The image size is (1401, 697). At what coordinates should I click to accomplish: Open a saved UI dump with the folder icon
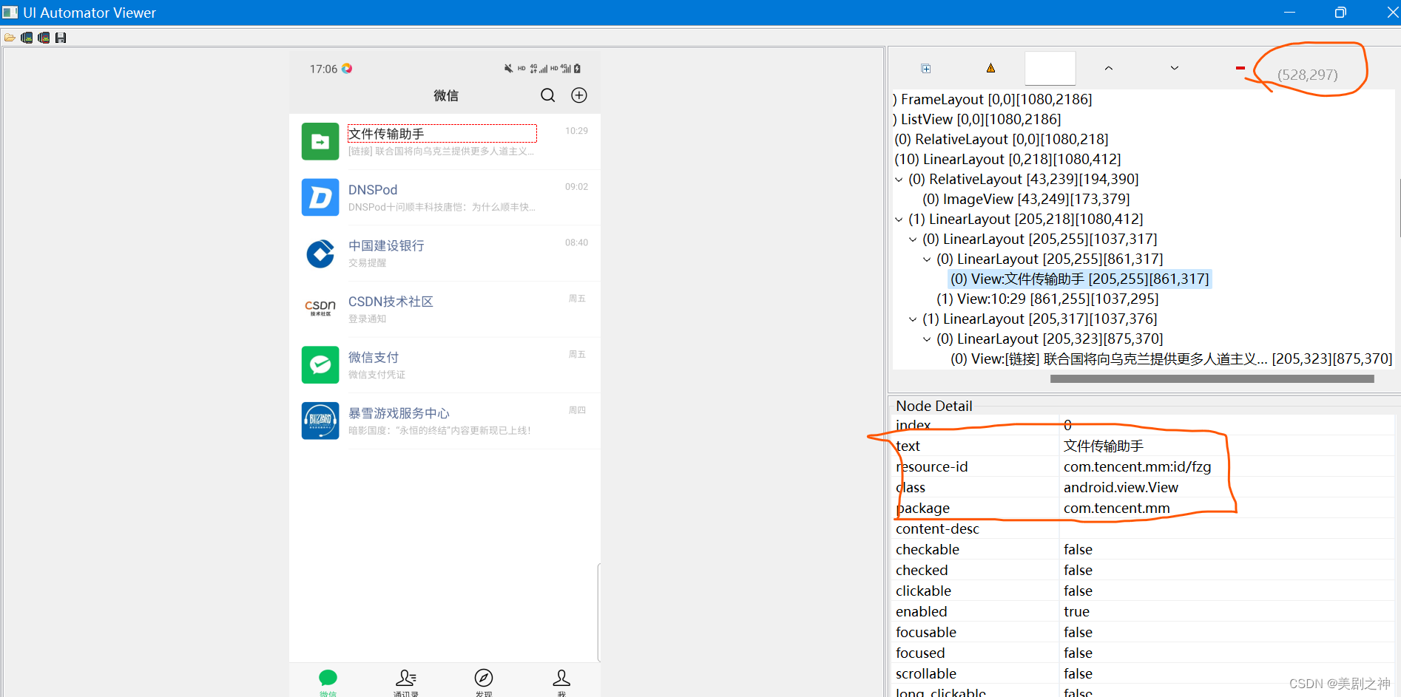pyautogui.click(x=10, y=38)
